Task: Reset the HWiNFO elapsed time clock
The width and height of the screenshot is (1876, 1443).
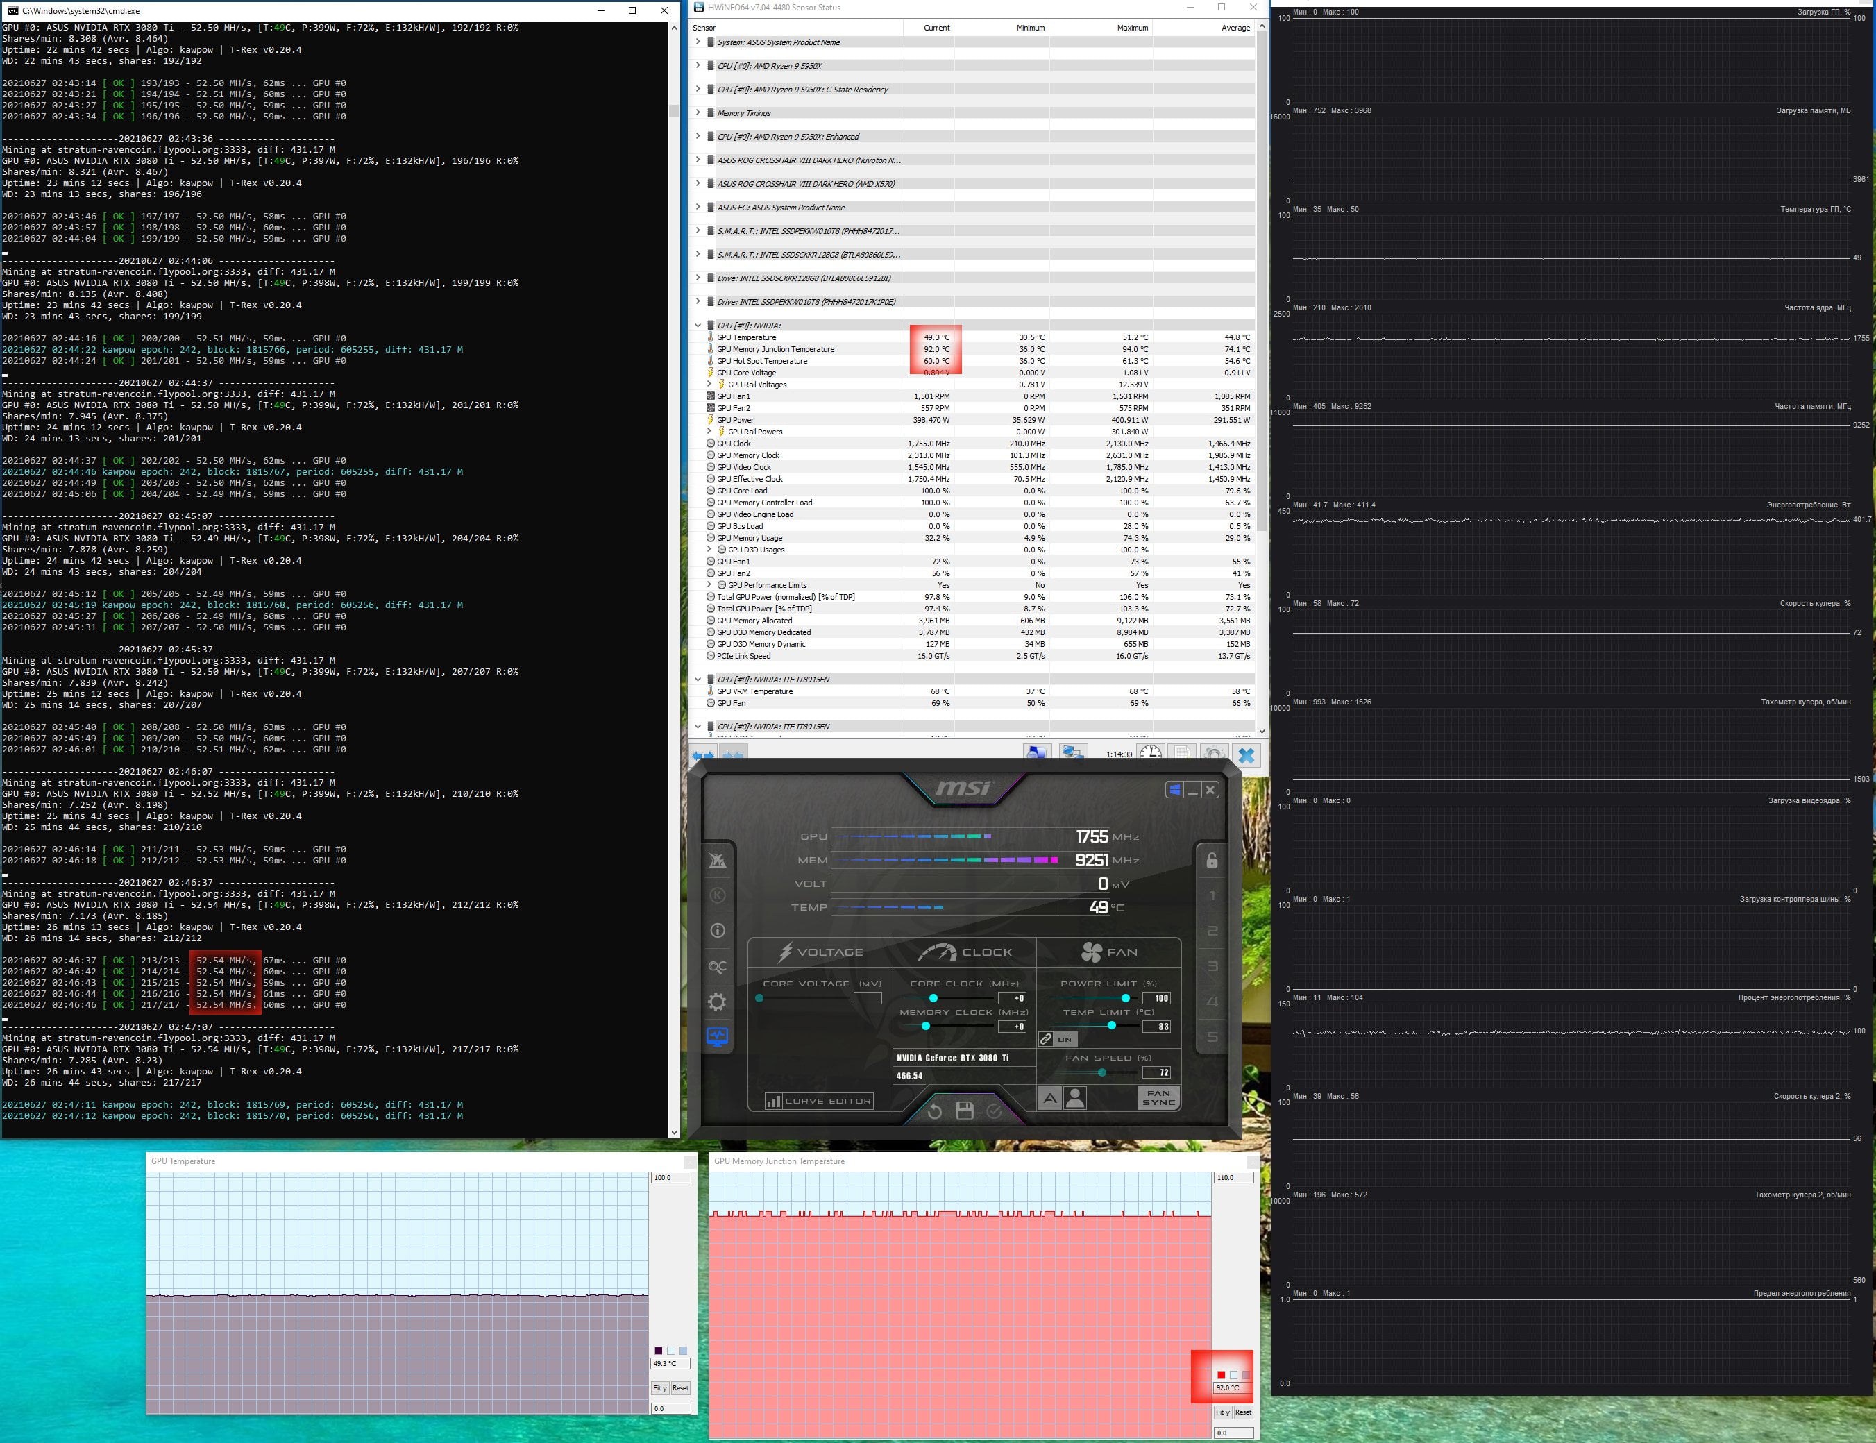Action: [1150, 753]
